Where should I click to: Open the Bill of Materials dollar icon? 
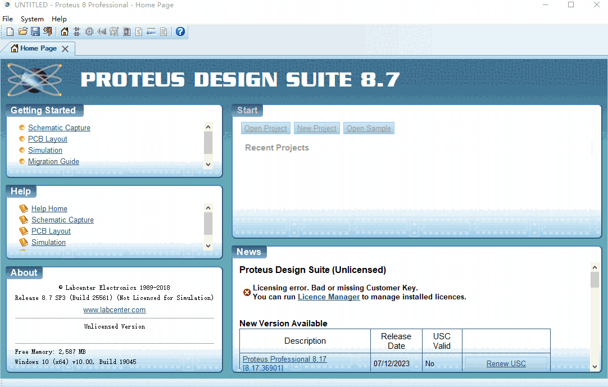point(139,31)
